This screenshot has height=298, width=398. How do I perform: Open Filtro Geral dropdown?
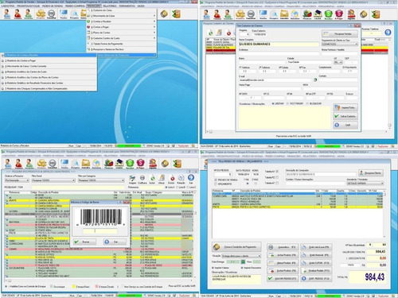pos(53,180)
